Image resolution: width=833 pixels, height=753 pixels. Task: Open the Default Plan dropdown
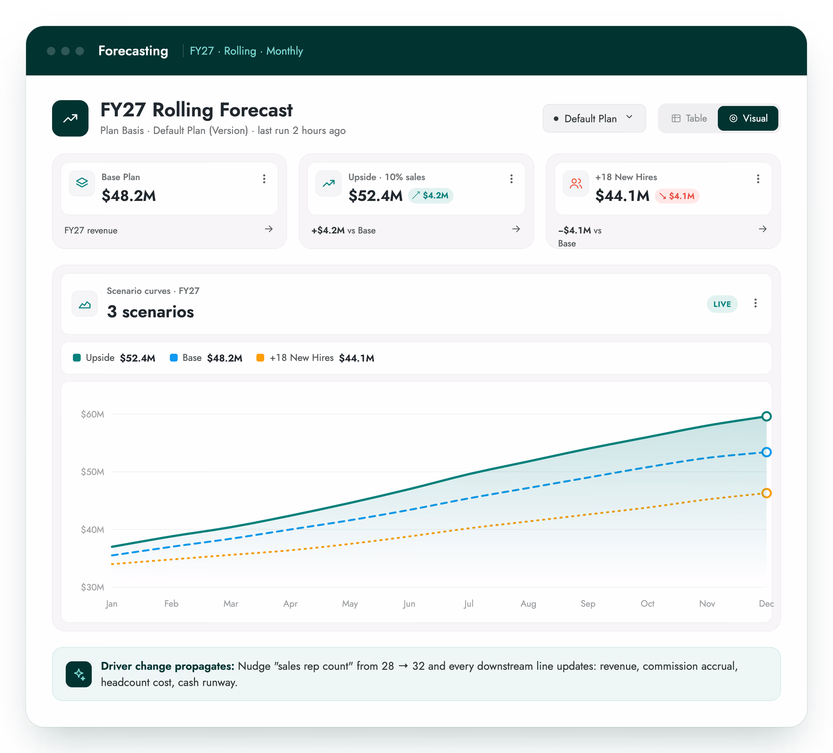[594, 118]
